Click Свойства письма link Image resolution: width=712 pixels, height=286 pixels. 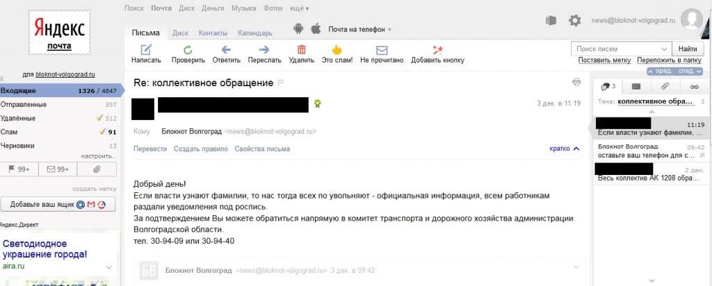tap(262, 149)
